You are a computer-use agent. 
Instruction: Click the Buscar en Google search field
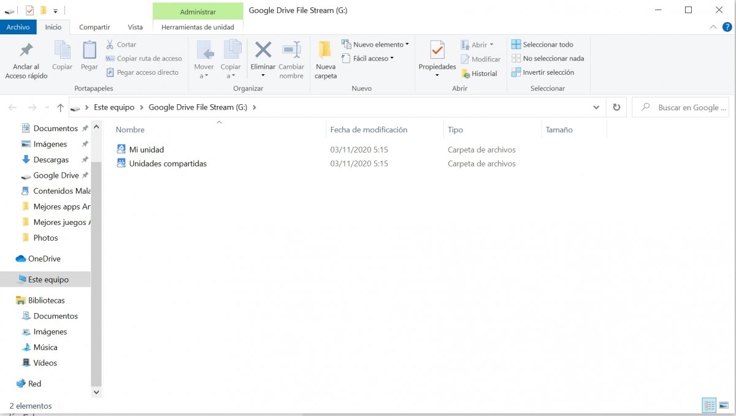[680, 107]
